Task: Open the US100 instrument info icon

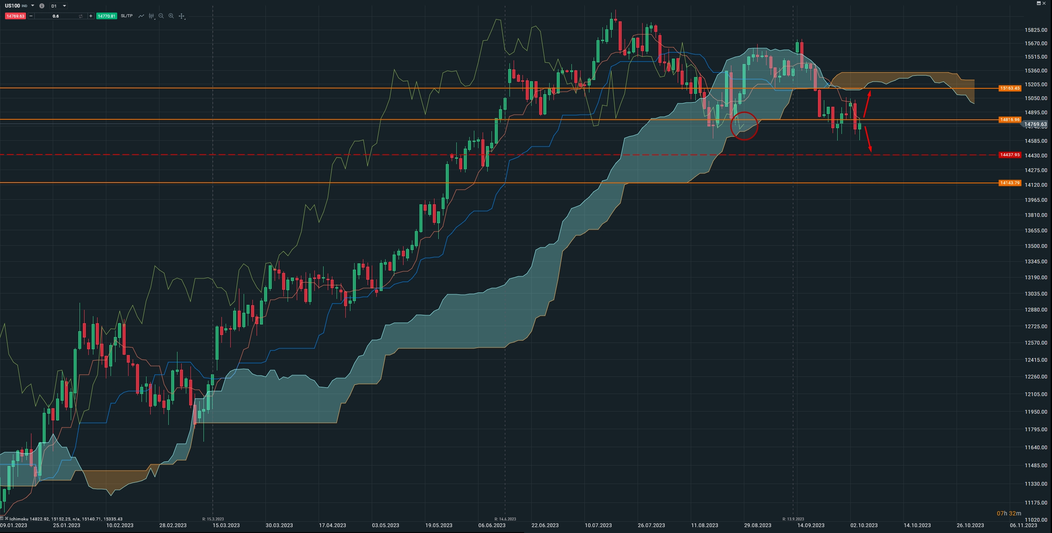Action: coord(41,6)
